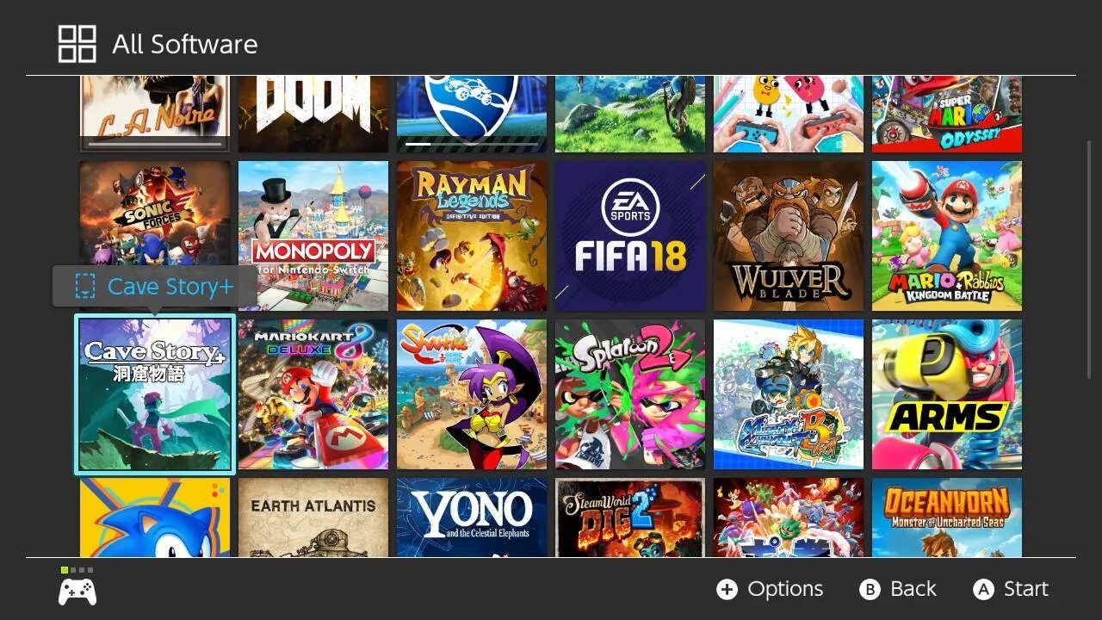Viewport: 1102px width, 620px height.
Task: Select the ARMS game tile
Action: click(947, 394)
